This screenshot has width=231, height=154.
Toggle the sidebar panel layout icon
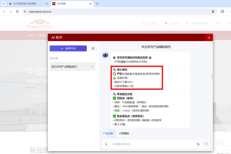pyautogui.click(x=93, y=49)
